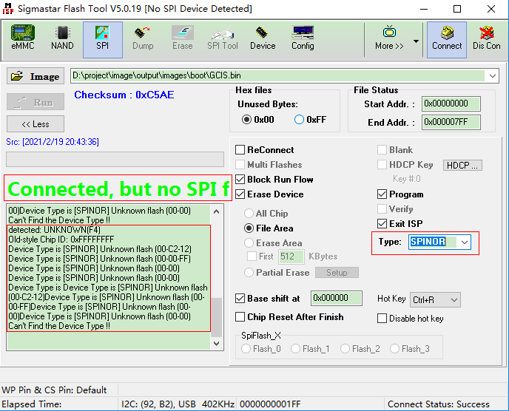Screen dimensions: 509x411
Task: Expand the image file path dropdown
Action: 493,76
